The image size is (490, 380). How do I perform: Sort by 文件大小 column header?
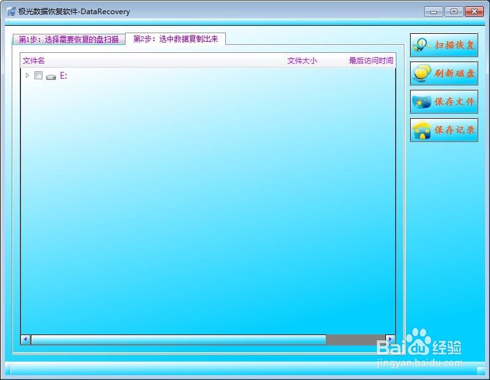(x=315, y=61)
